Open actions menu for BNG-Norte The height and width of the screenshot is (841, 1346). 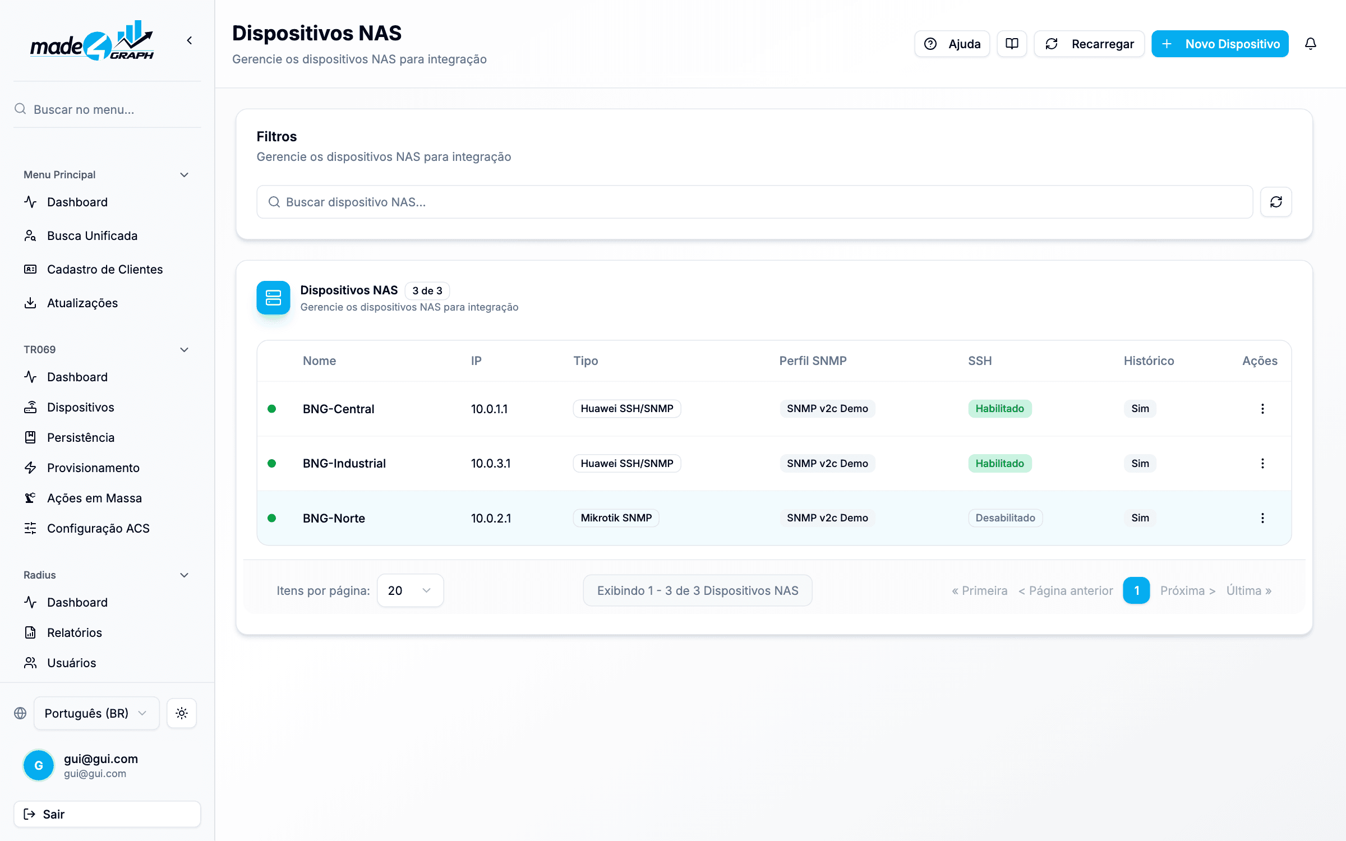click(1262, 518)
